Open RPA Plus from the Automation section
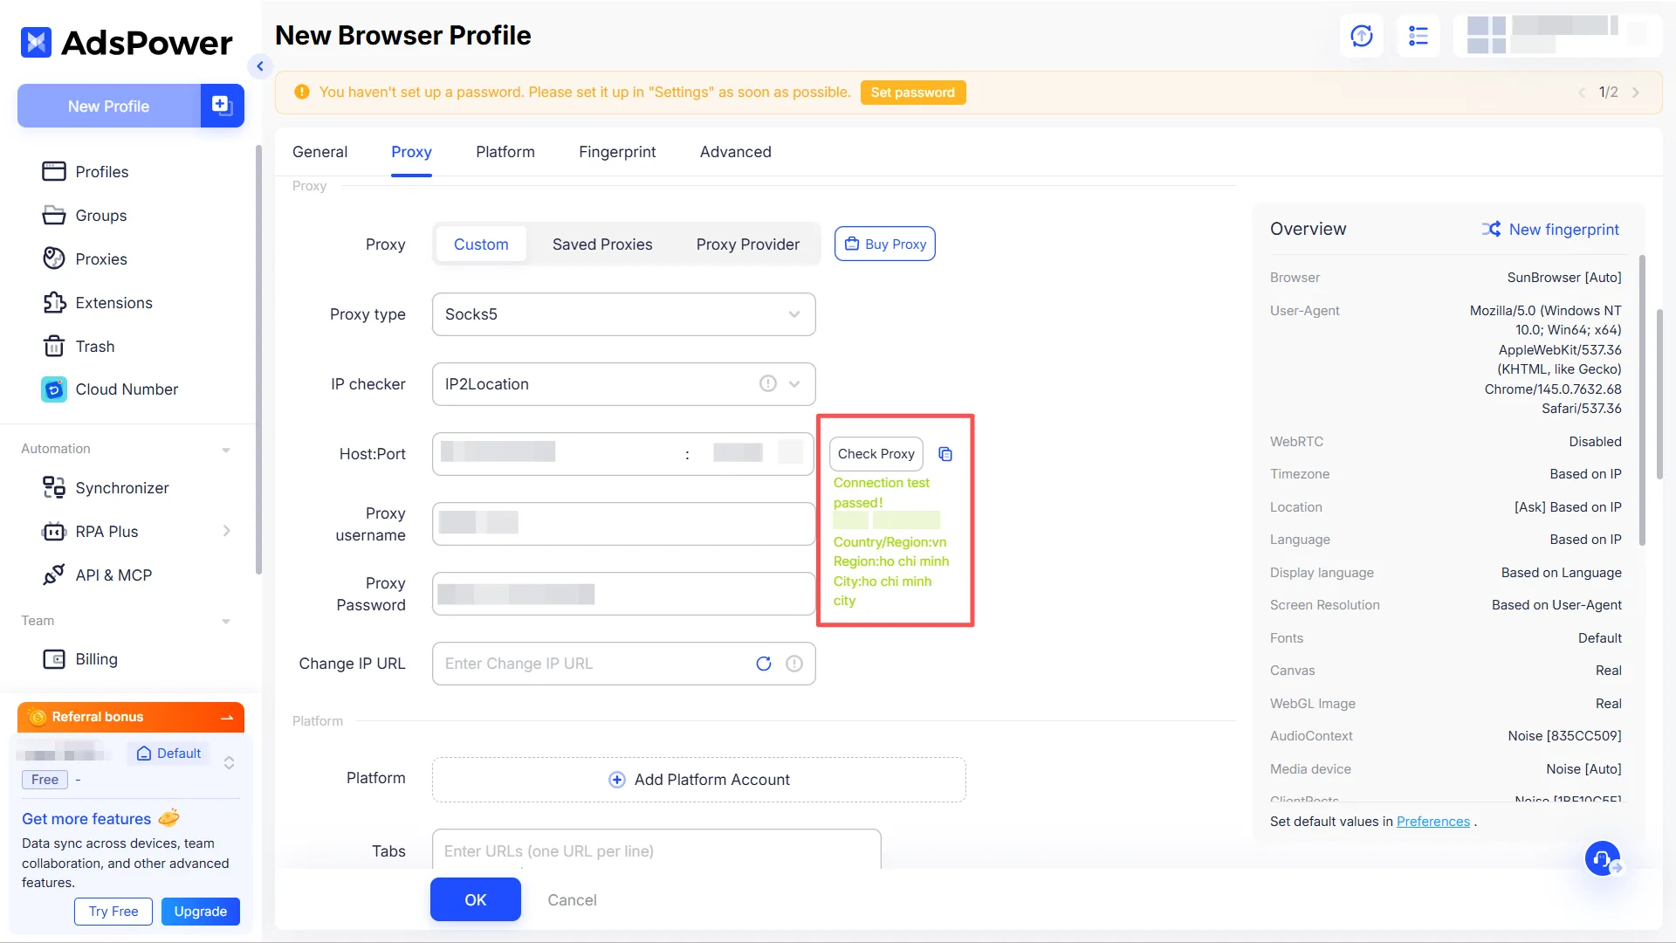The image size is (1676, 943). point(106,531)
